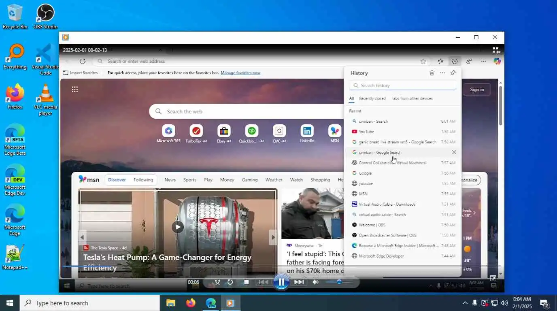The image size is (557, 311).
Task: Click the Search history field
Action: pyautogui.click(x=403, y=85)
